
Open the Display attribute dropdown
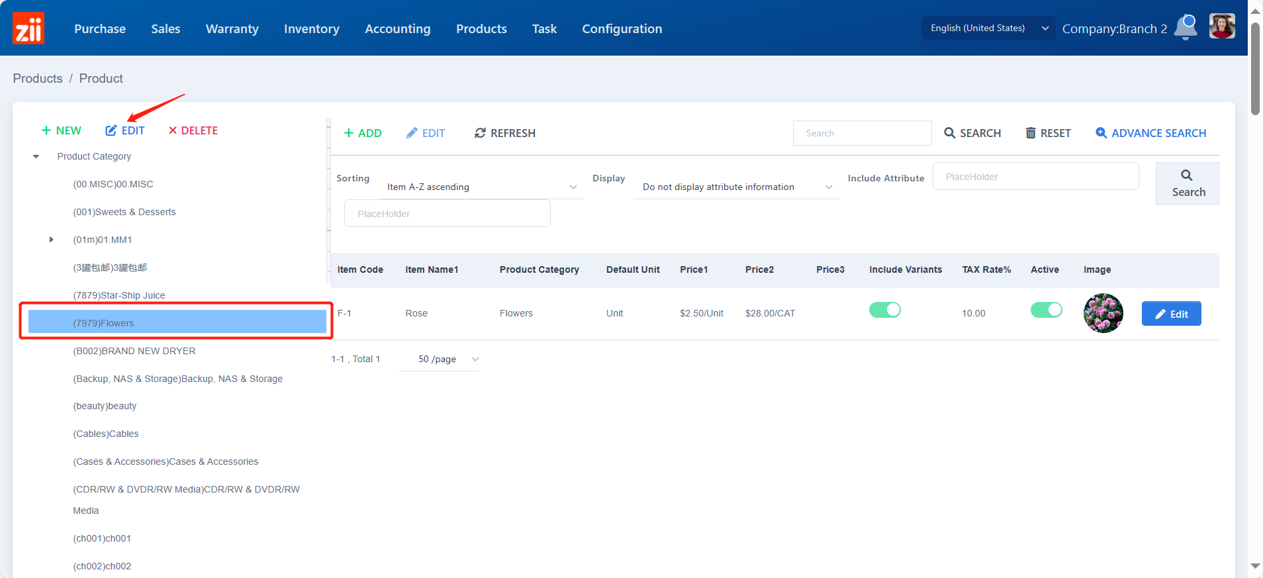click(737, 187)
